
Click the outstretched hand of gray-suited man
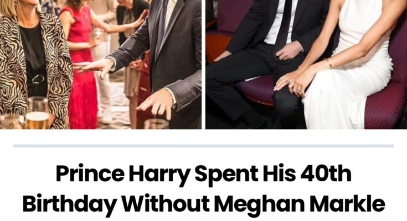[x=95, y=68]
